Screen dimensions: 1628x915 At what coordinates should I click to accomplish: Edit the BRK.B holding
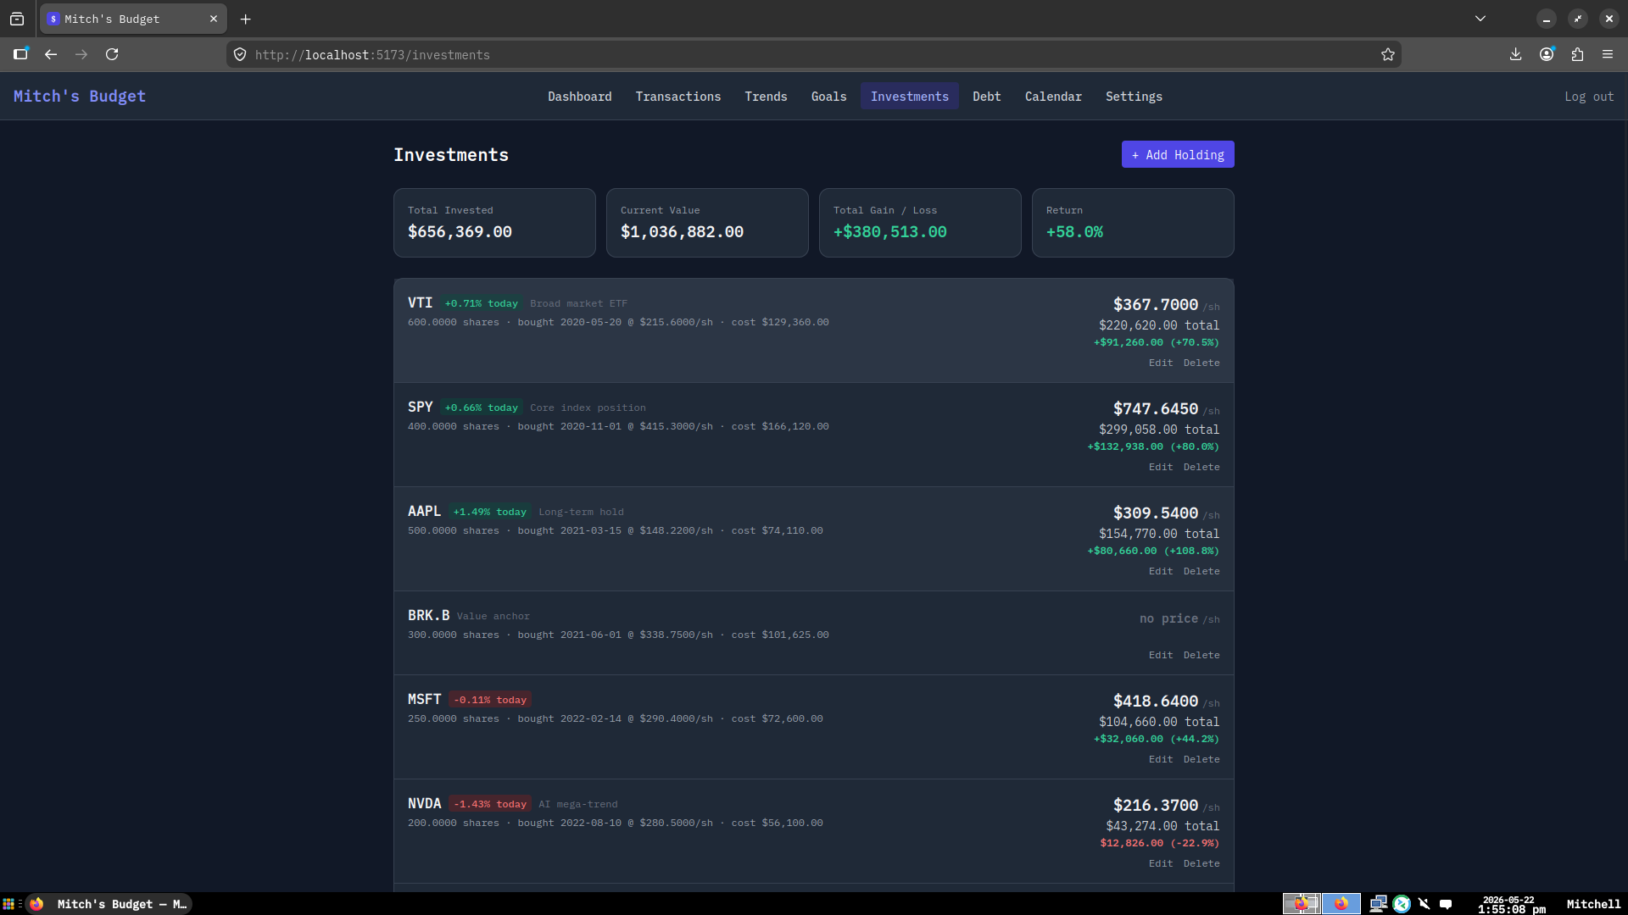1161,655
